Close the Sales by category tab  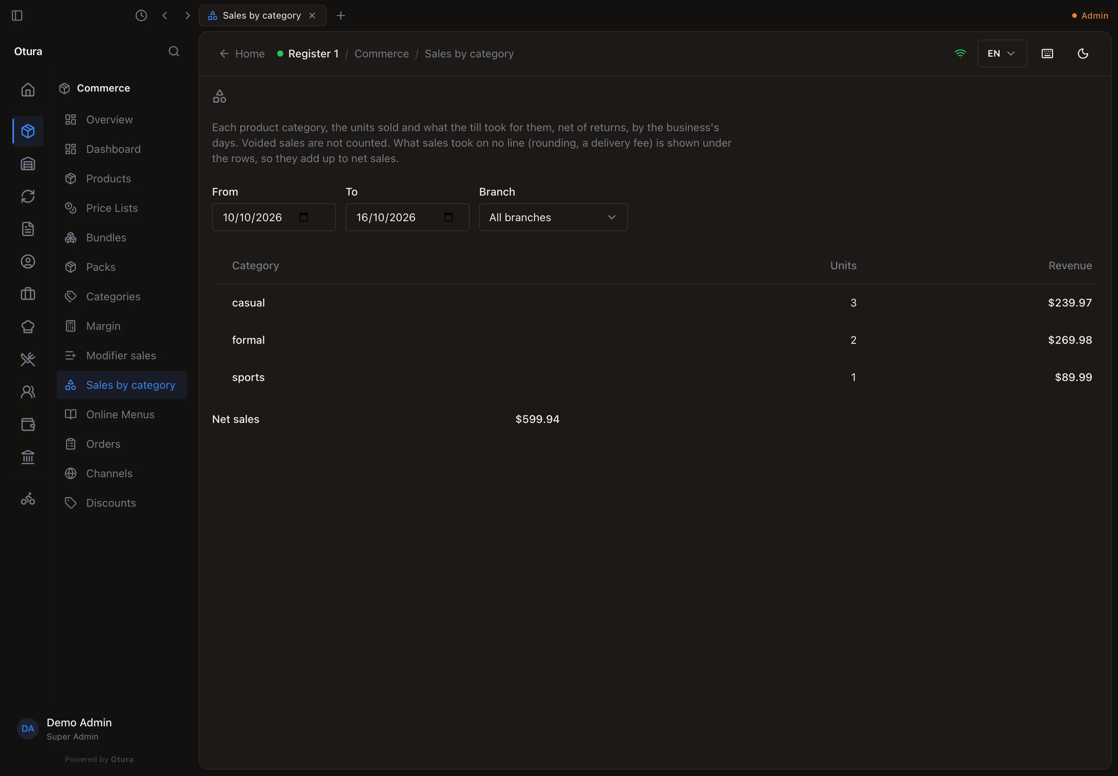pos(312,16)
